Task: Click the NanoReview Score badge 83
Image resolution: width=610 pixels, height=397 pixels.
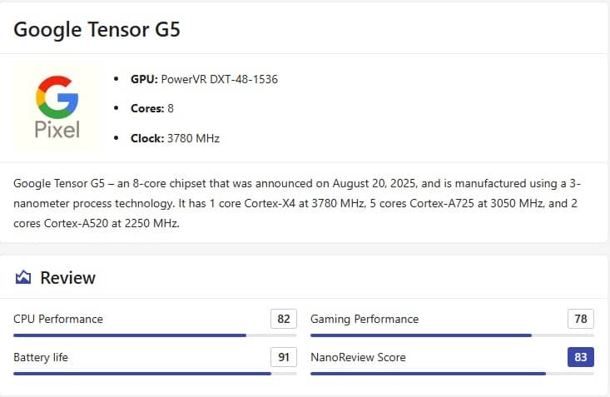Action: 581,357
